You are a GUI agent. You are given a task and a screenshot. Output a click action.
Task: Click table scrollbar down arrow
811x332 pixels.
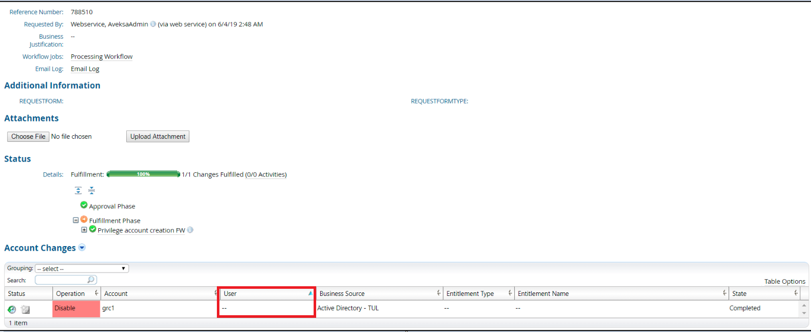point(804,313)
